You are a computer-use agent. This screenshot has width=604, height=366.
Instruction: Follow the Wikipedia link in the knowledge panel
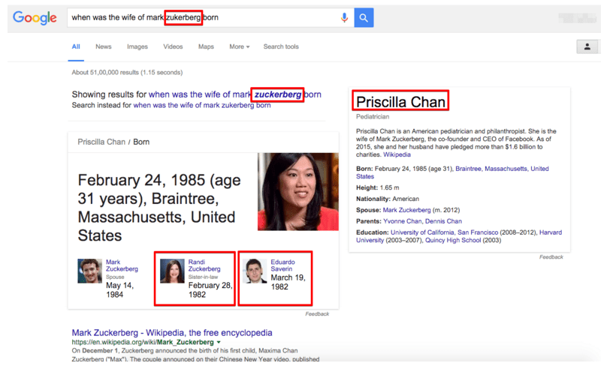tap(397, 154)
